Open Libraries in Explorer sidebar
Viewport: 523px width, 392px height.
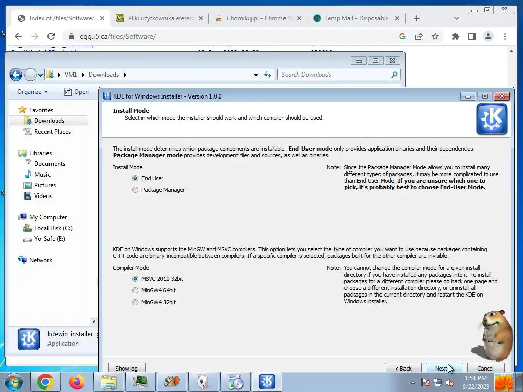click(40, 153)
